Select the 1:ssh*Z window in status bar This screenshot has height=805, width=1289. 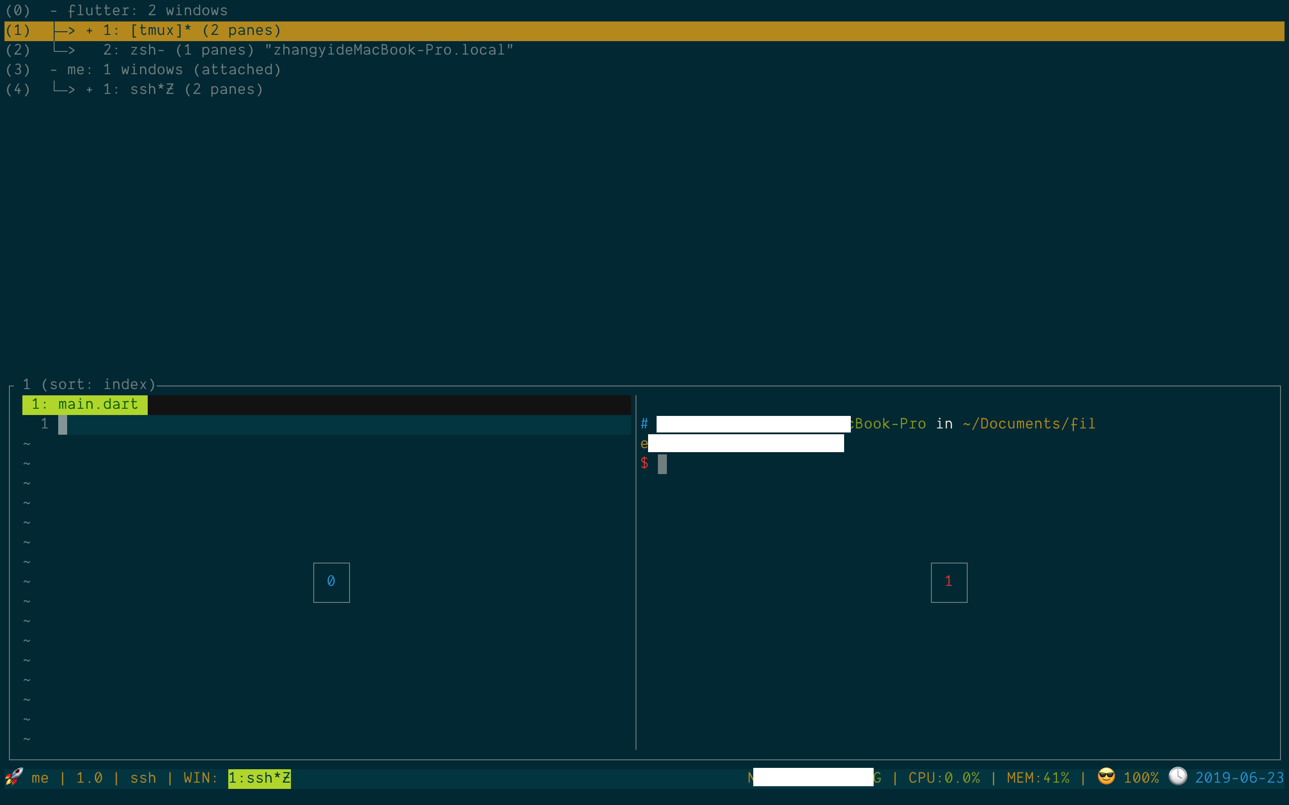pyautogui.click(x=260, y=778)
